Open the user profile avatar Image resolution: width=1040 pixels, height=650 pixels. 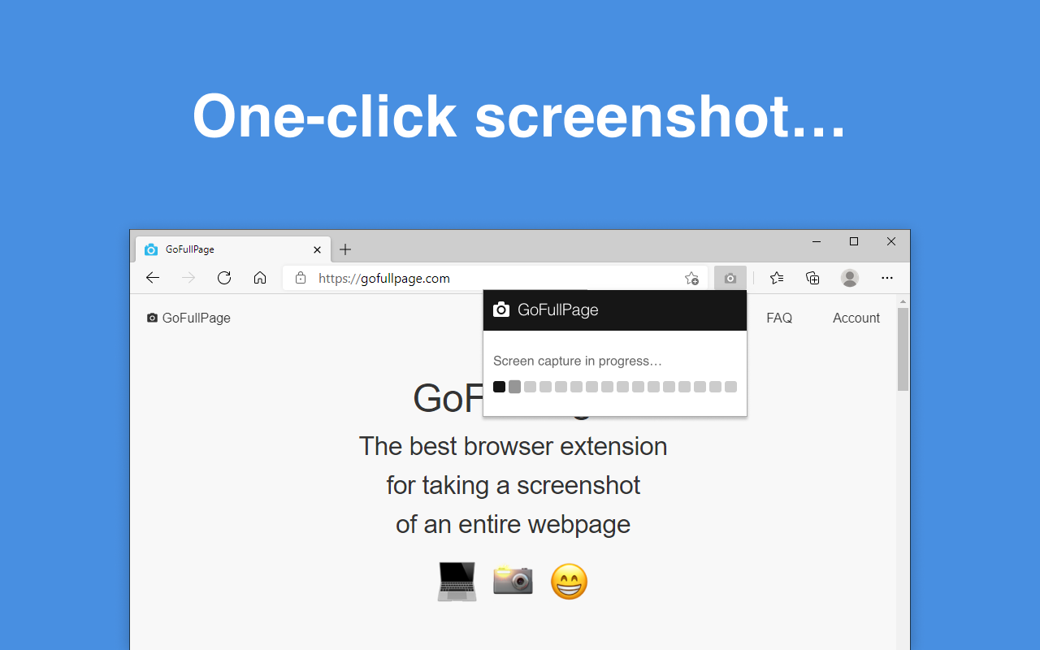click(850, 278)
